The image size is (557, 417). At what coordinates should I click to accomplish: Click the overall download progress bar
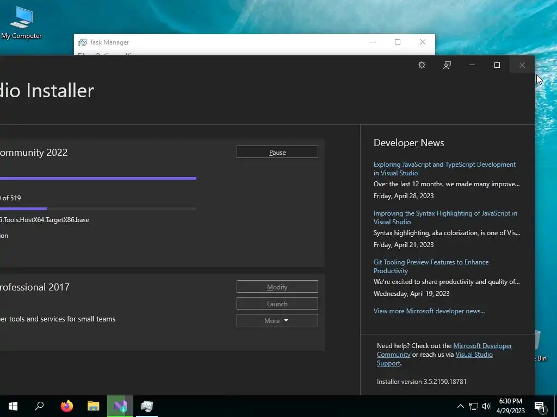[x=98, y=178]
